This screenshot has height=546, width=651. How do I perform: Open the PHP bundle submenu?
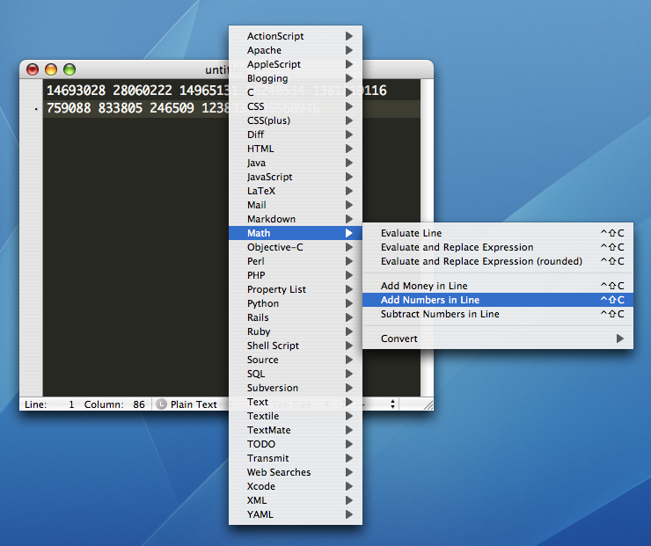coord(296,275)
